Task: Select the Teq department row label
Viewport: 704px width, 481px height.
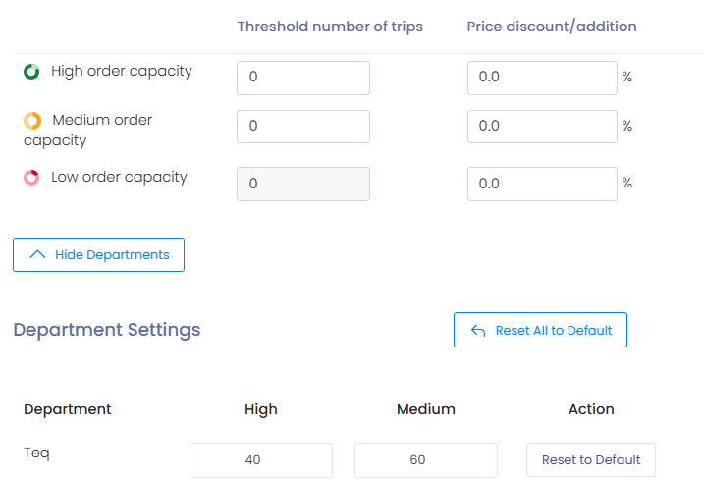Action: pyautogui.click(x=36, y=453)
